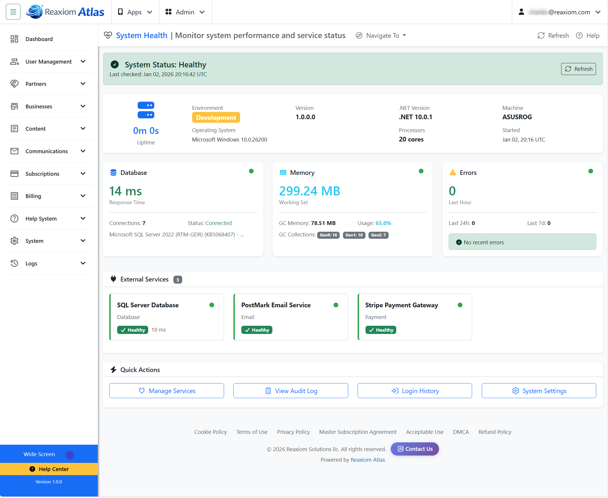Open the Privacy Policy link
Viewport: 608px width, 498px height.
point(293,432)
